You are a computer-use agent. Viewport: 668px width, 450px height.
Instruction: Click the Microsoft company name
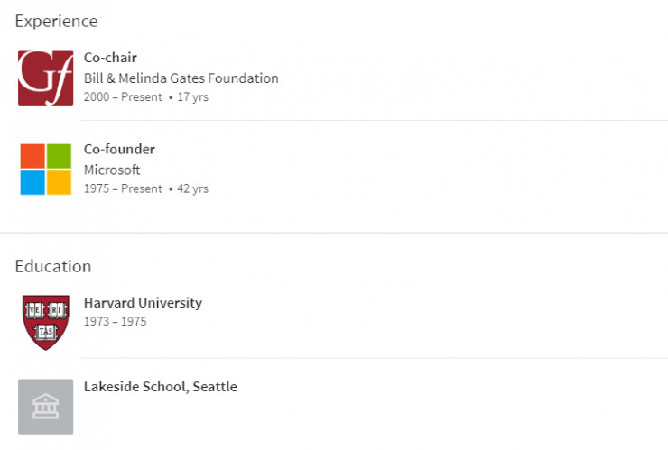tap(112, 170)
